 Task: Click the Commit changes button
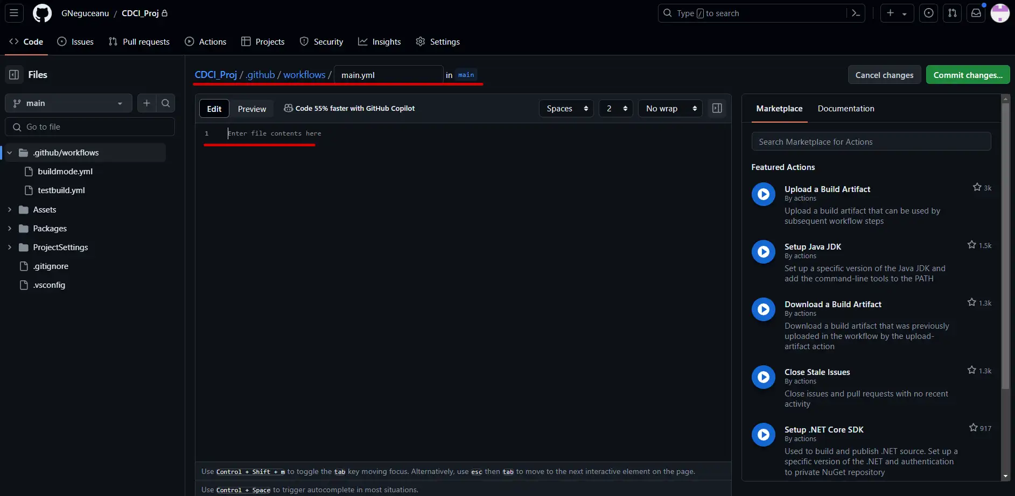[967, 74]
